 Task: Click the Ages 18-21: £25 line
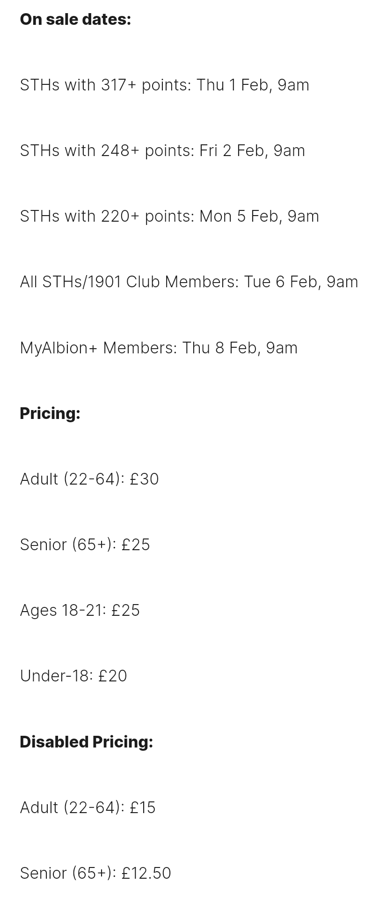pos(80,610)
